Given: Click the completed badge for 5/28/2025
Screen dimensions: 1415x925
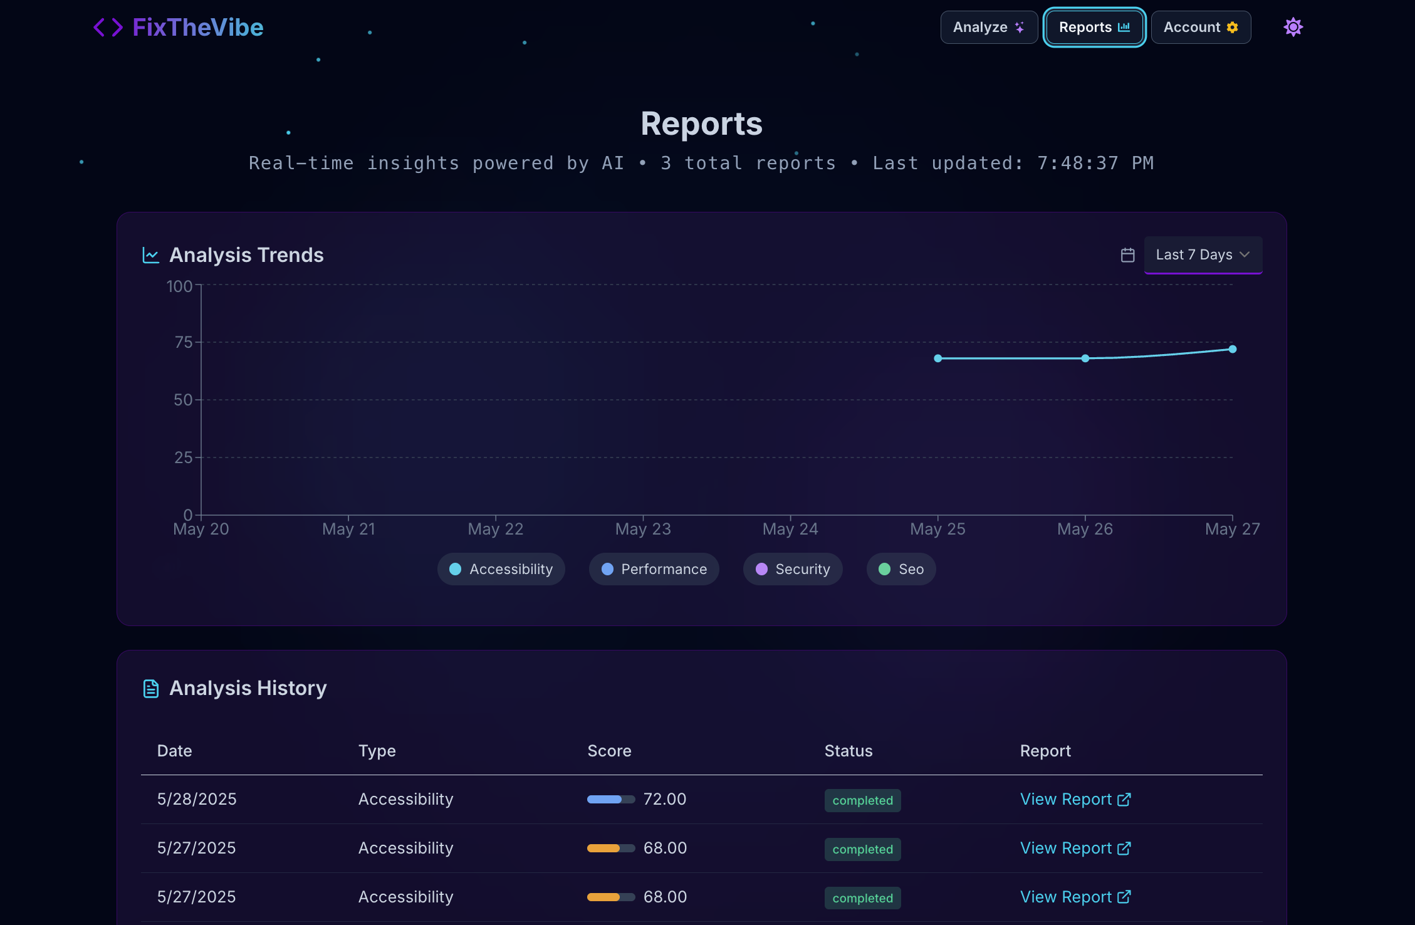Looking at the screenshot, I should point(862,800).
